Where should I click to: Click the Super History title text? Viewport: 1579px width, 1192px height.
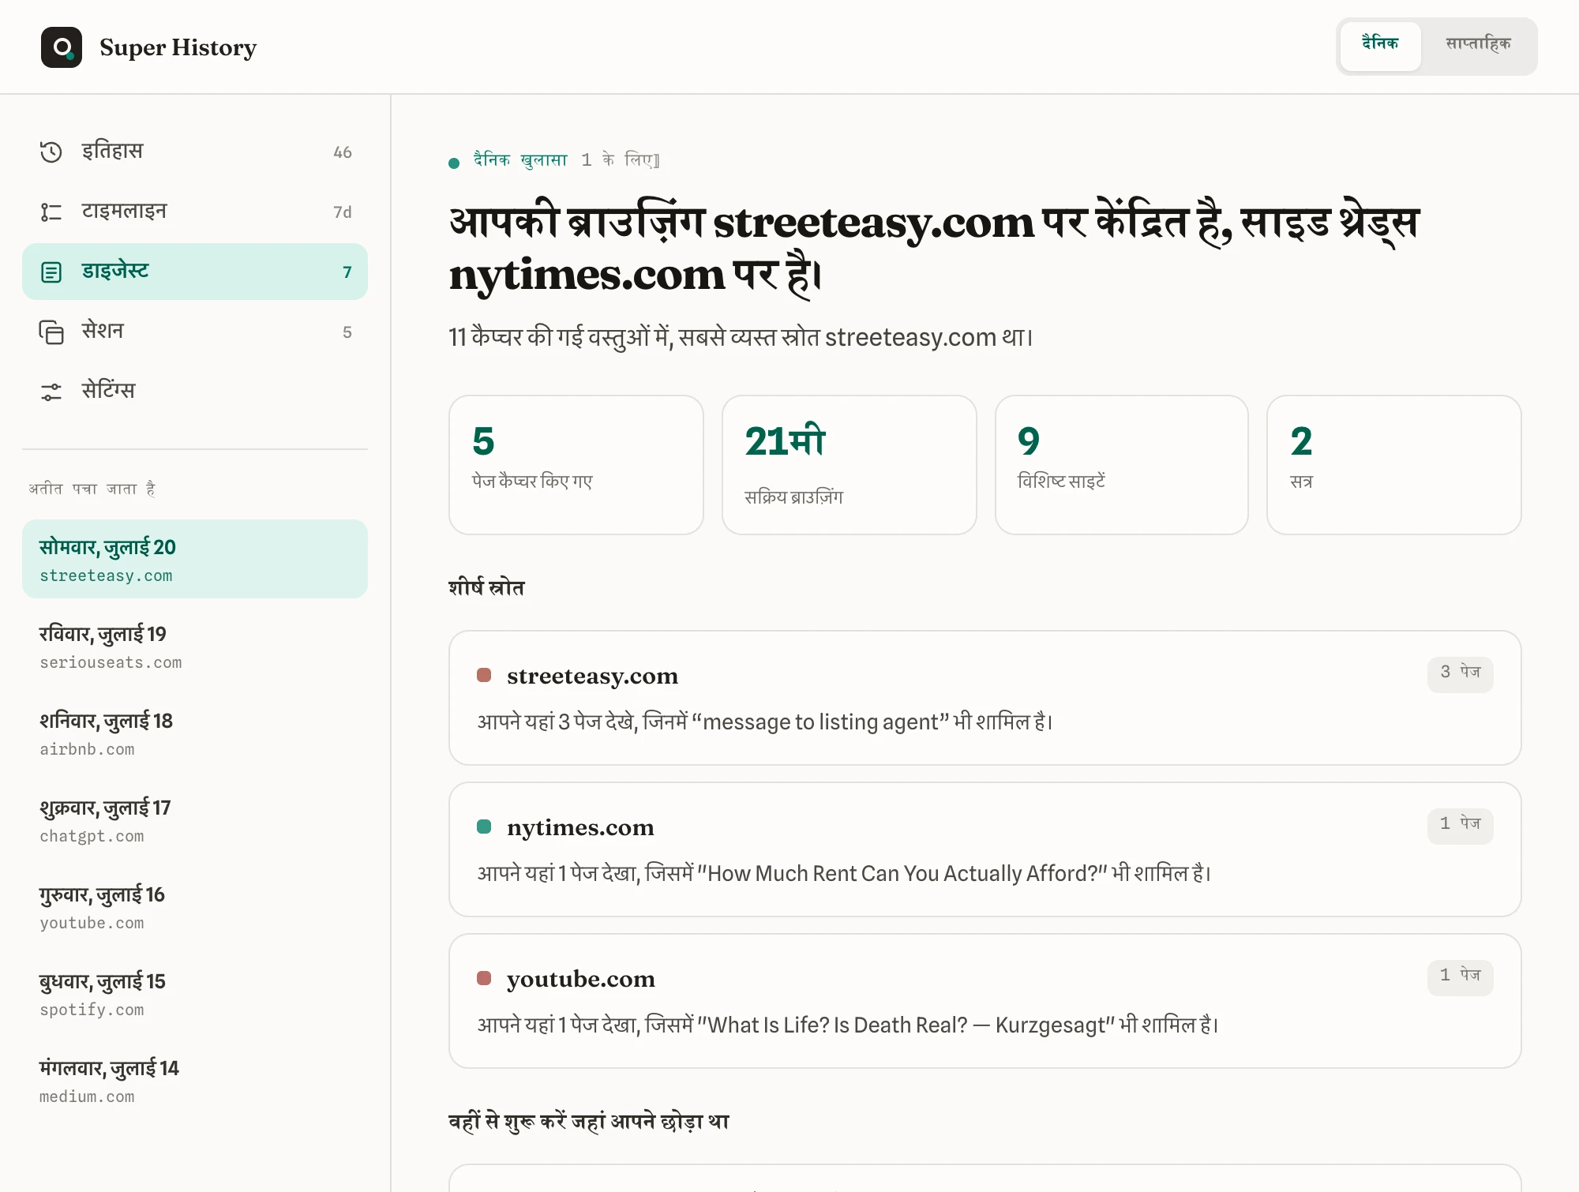(178, 47)
